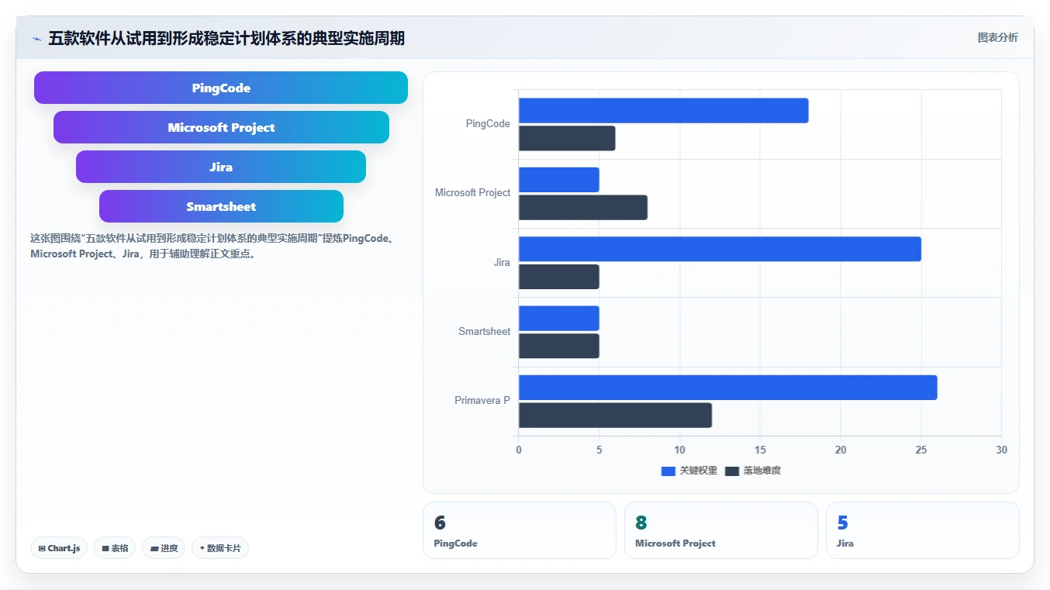Screen dimensions: 1050x590
Task: Click the PingCode axis label
Action: [488, 124]
